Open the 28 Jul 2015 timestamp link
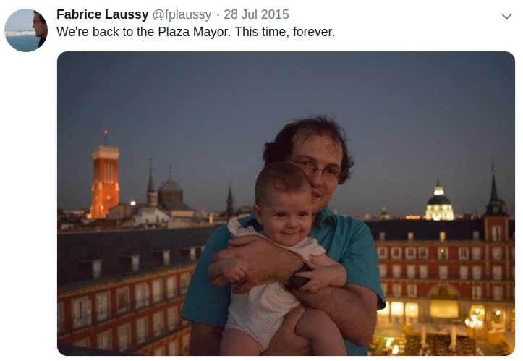 point(256,14)
